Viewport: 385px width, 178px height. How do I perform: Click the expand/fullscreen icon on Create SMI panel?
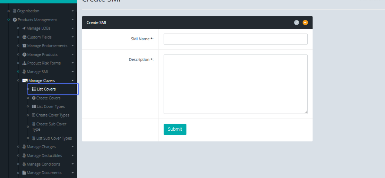(296, 23)
